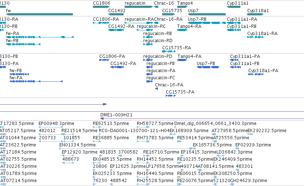Click the fw gene bar
Screen dimensions: 304x186
click(39, 14)
